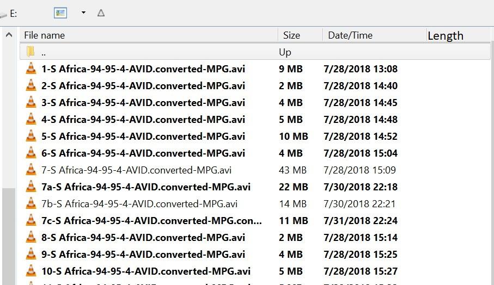Click the triangle icon in toolbar
494x285 pixels.
tap(101, 13)
